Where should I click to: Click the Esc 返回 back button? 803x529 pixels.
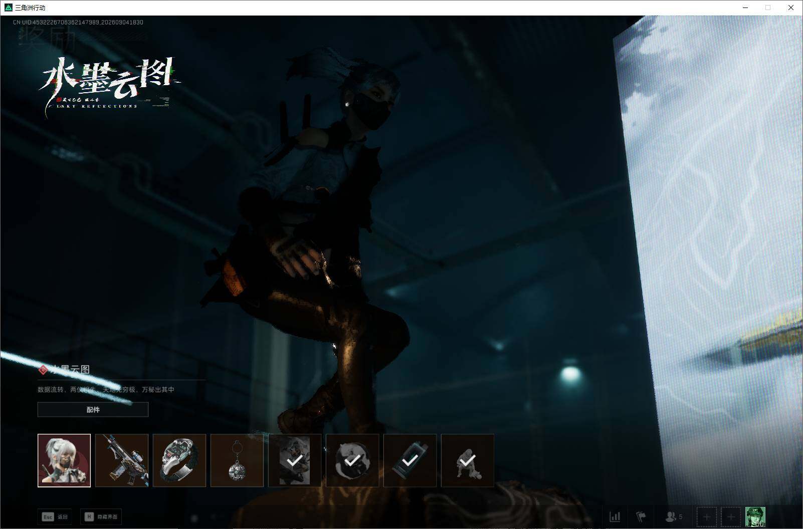point(55,516)
